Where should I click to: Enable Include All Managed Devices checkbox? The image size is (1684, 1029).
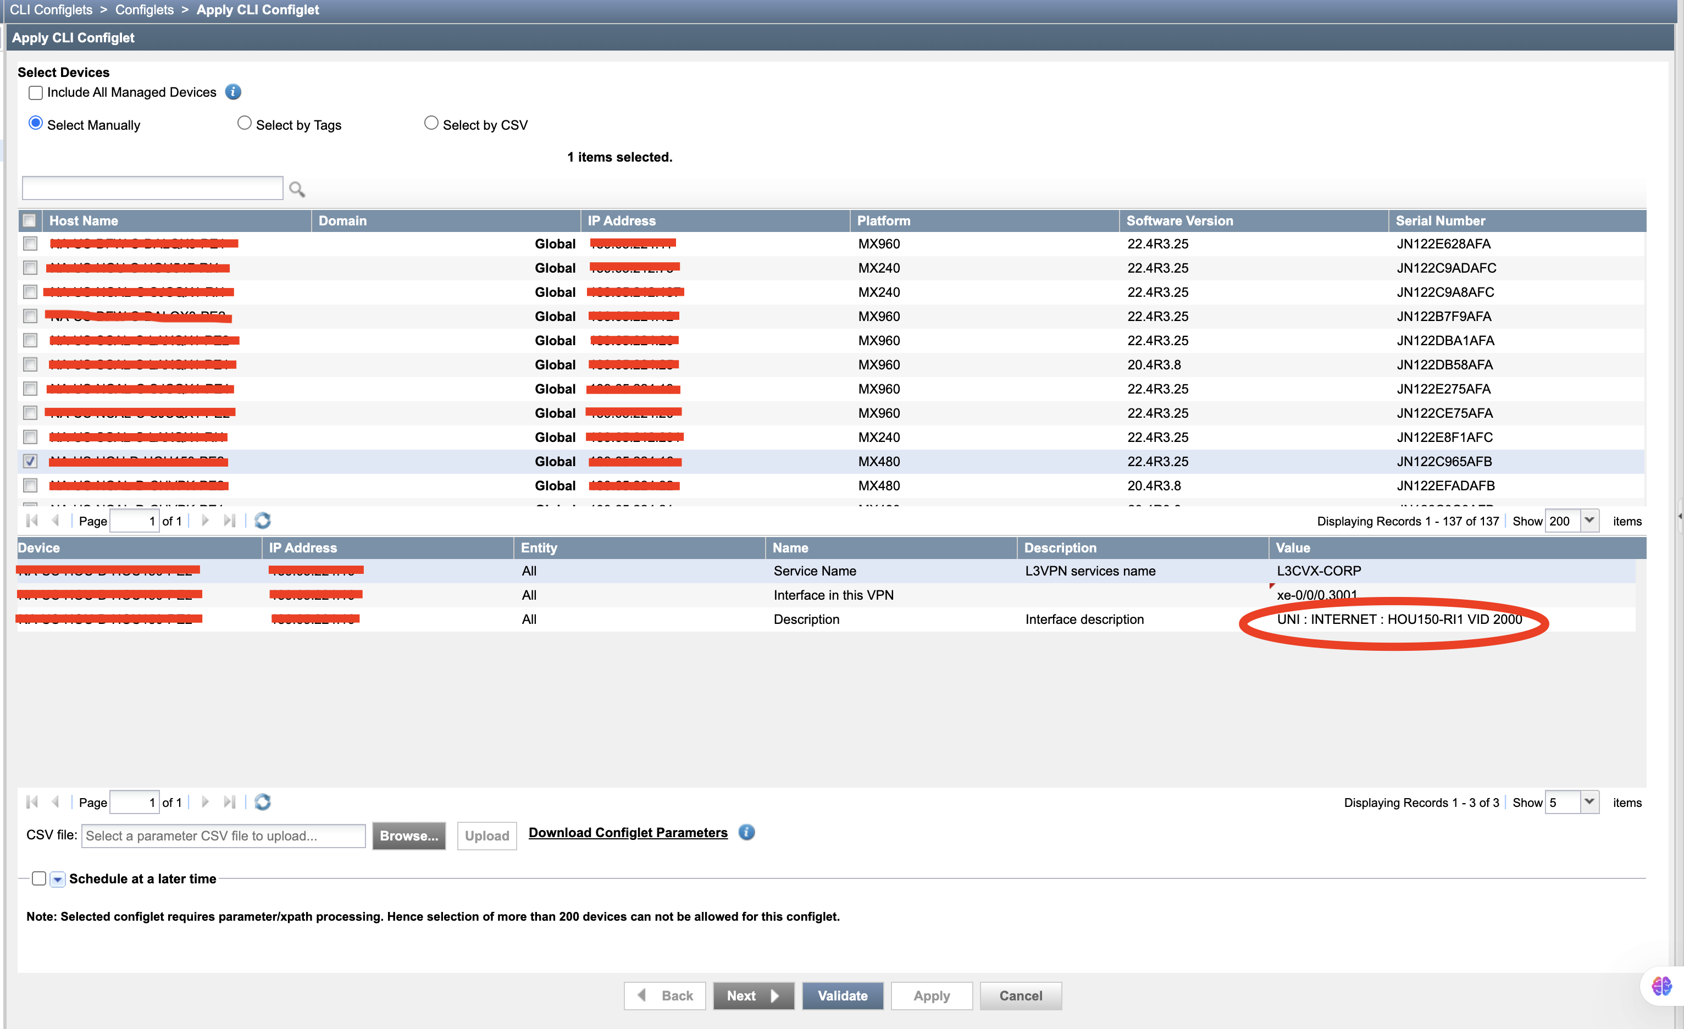coord(36,92)
